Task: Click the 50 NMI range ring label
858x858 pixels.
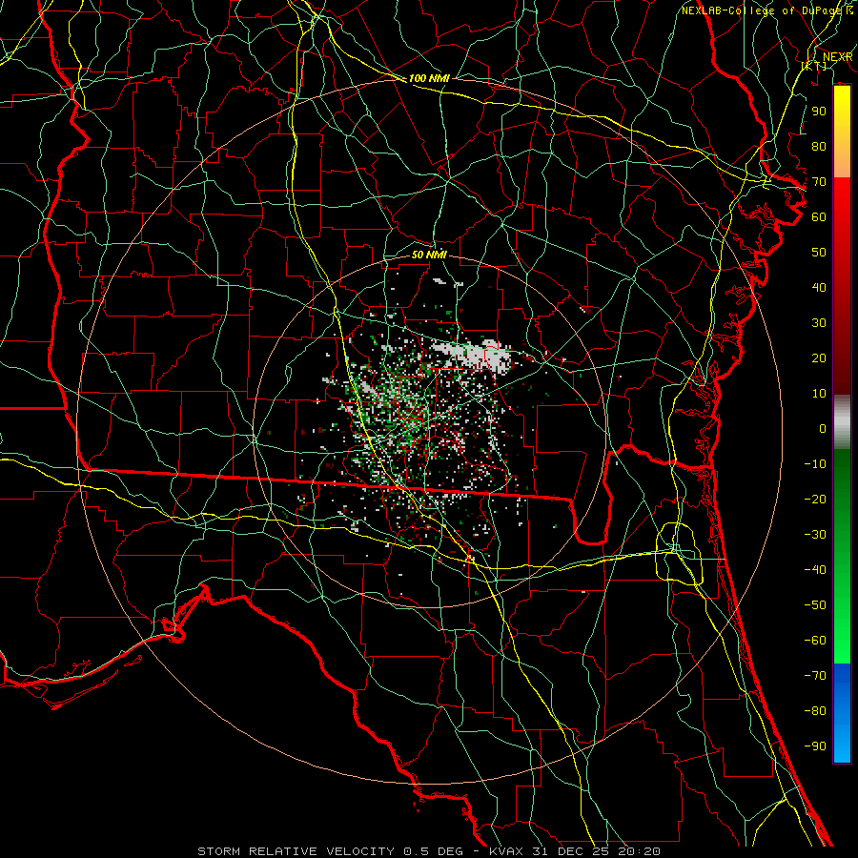Action: [x=429, y=255]
